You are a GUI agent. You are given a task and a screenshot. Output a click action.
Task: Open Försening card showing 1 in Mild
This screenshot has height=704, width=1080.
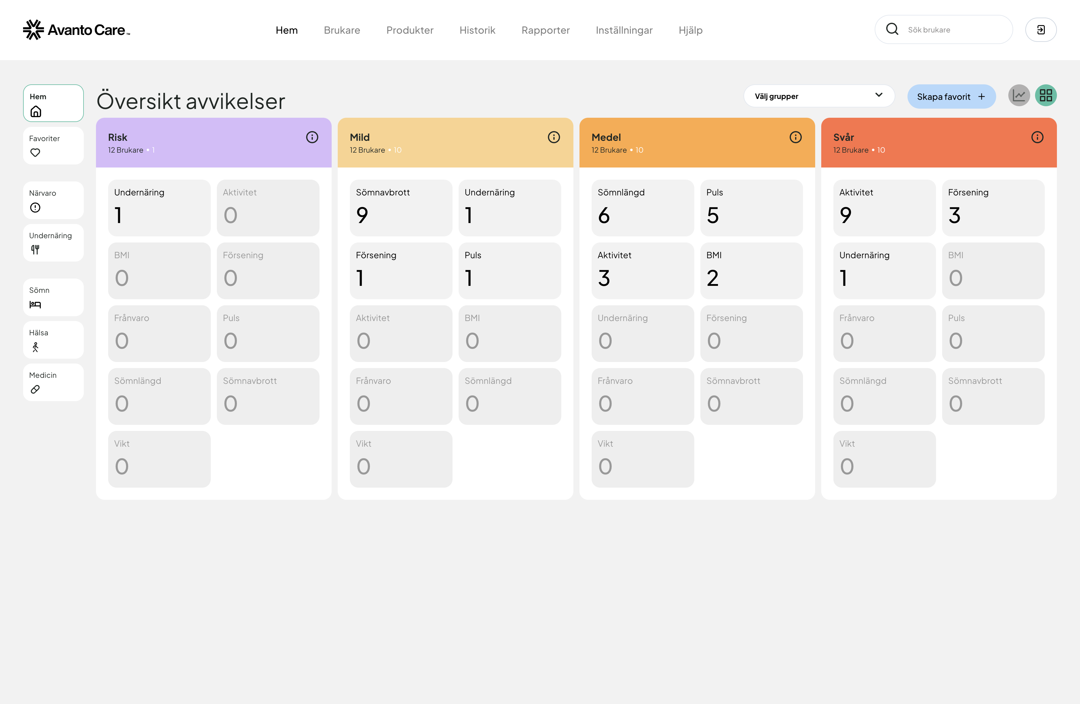click(x=401, y=271)
